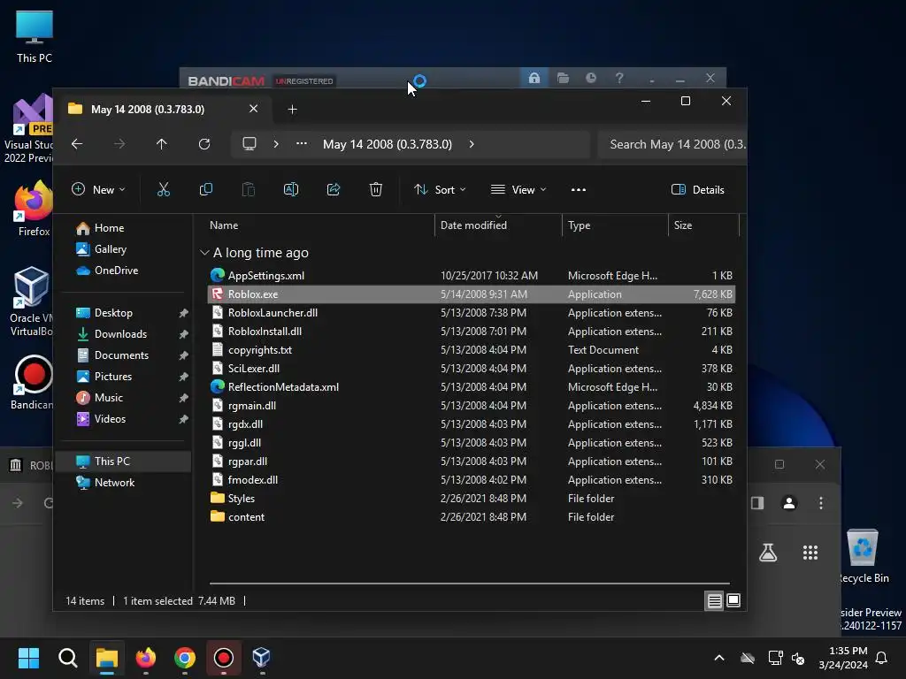The width and height of the screenshot is (906, 679).
Task: Toggle the Details pane button
Action: pyautogui.click(x=697, y=189)
